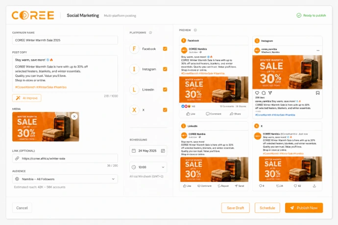
Task: Click Send in the LinkedIn preview
Action: click(239, 186)
